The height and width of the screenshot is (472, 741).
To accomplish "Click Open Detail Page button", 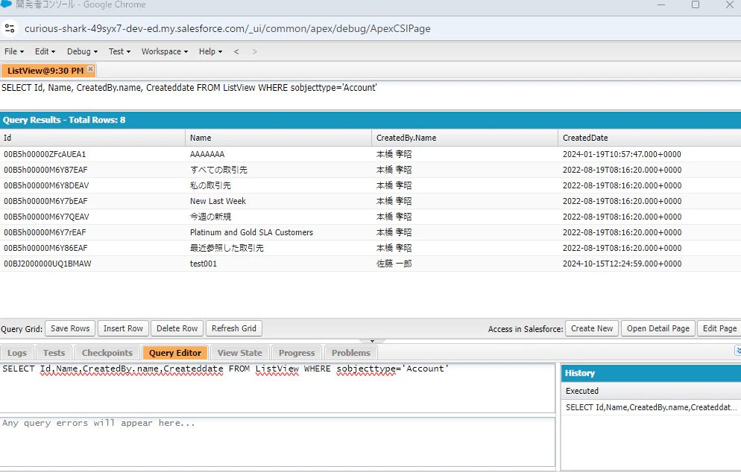I will pyautogui.click(x=658, y=328).
